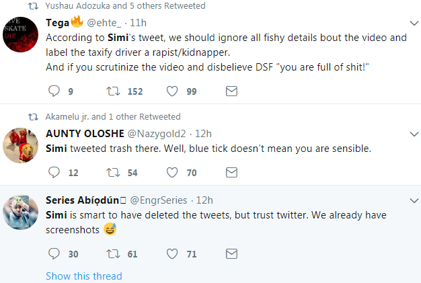This screenshot has height=283, width=421.
Task: Expand the caret menu on AUNTY OLOSHE's tweet
Action: click(412, 134)
